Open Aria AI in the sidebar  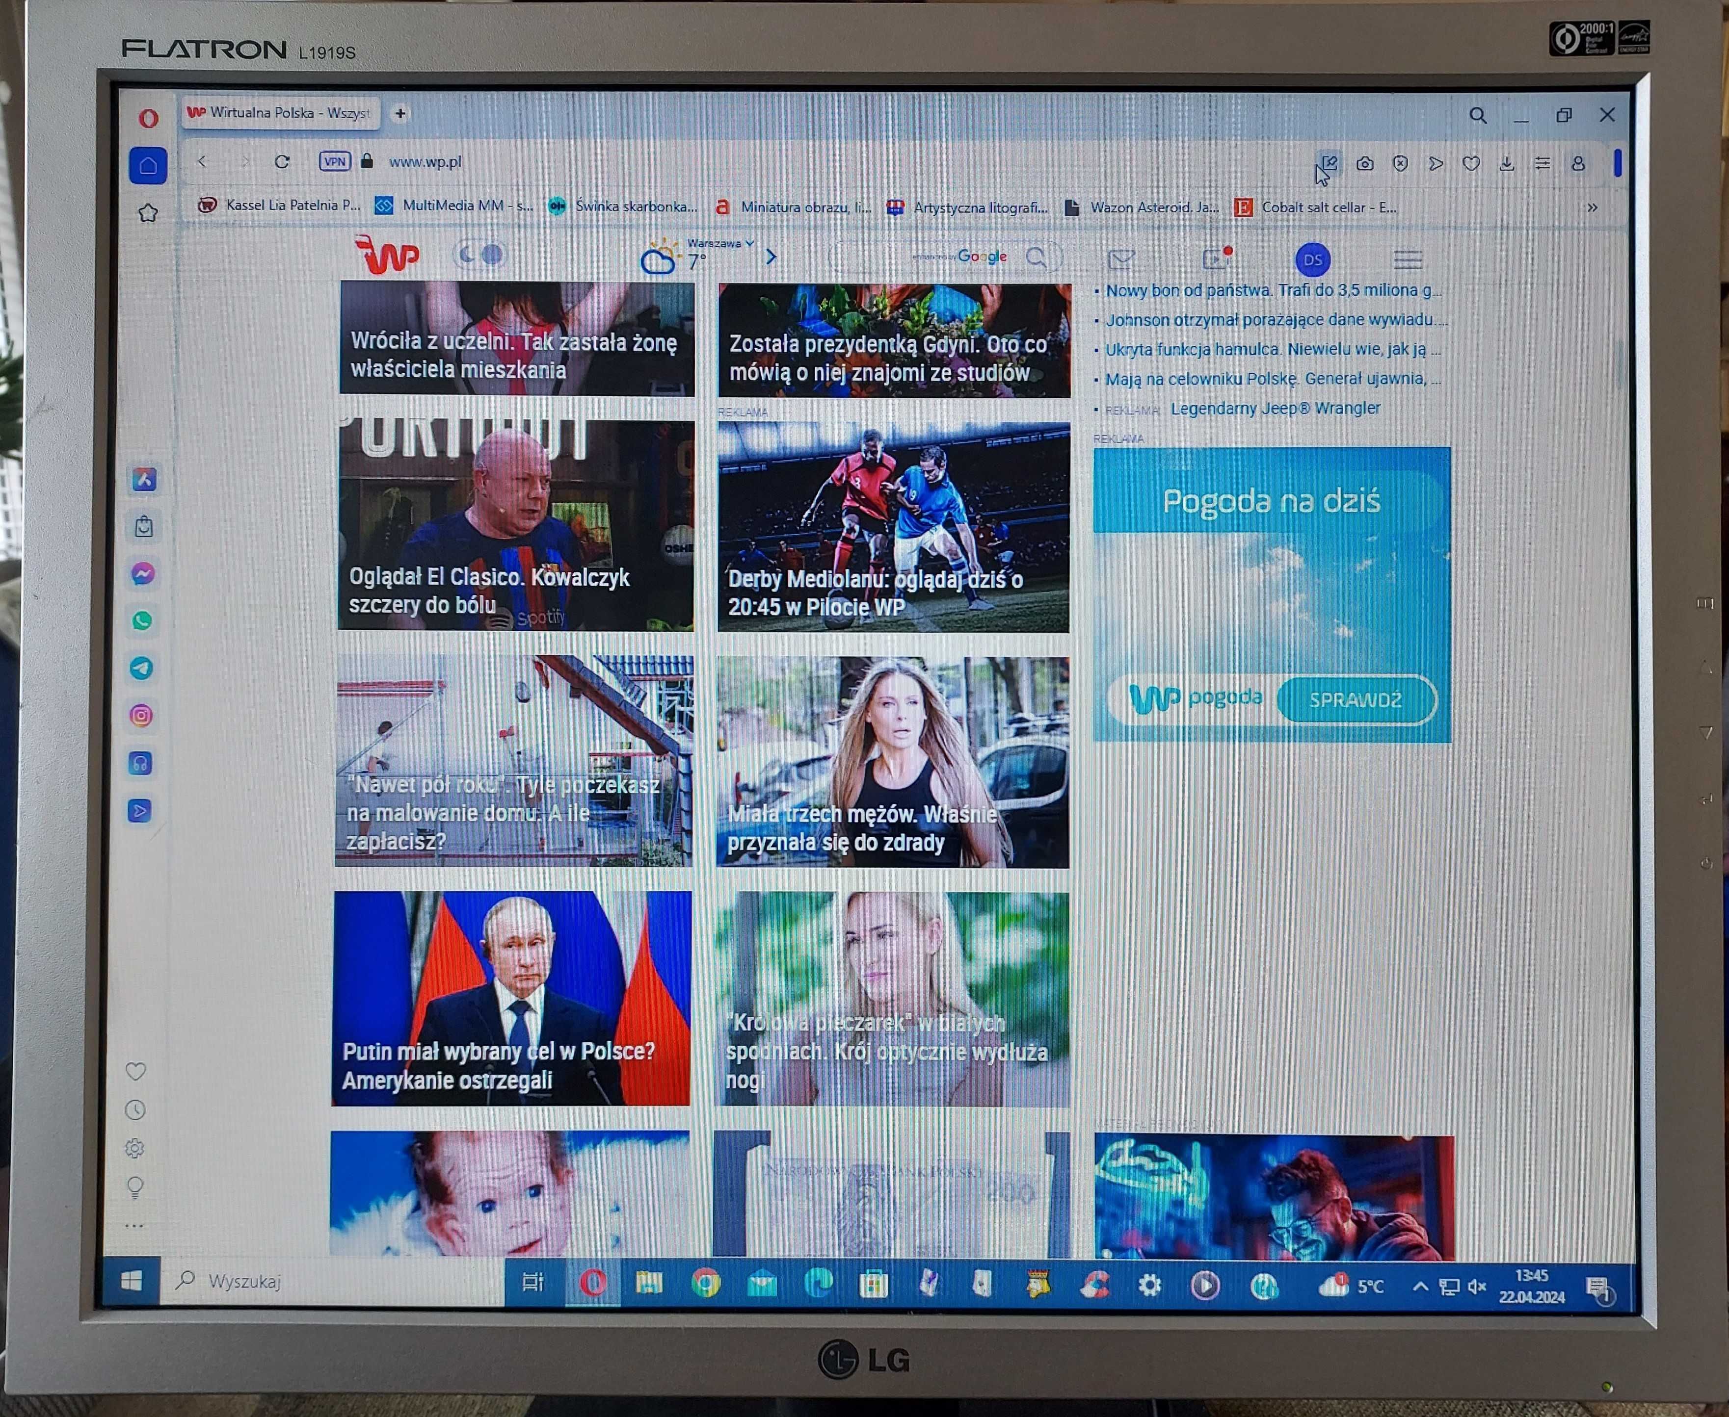coord(144,479)
